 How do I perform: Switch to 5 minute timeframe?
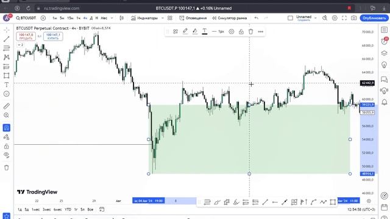(62, 18)
